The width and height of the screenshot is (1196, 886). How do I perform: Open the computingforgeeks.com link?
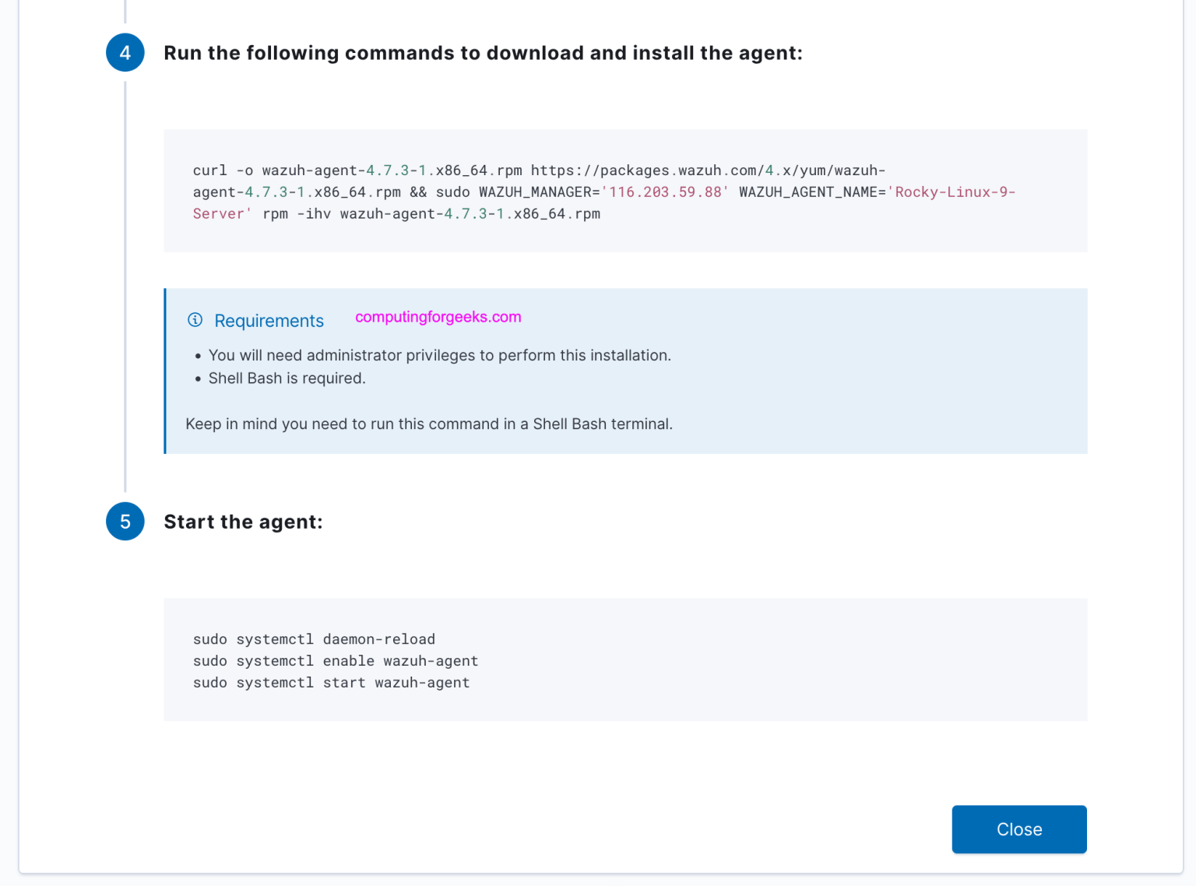pos(438,317)
